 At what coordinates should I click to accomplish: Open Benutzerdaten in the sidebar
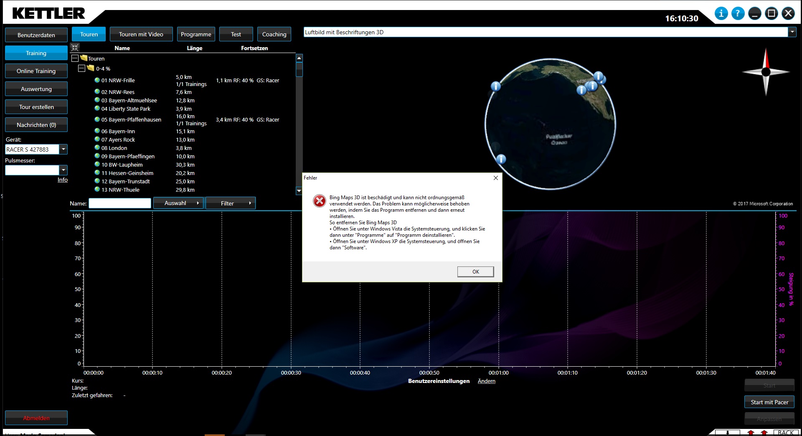tap(36, 35)
